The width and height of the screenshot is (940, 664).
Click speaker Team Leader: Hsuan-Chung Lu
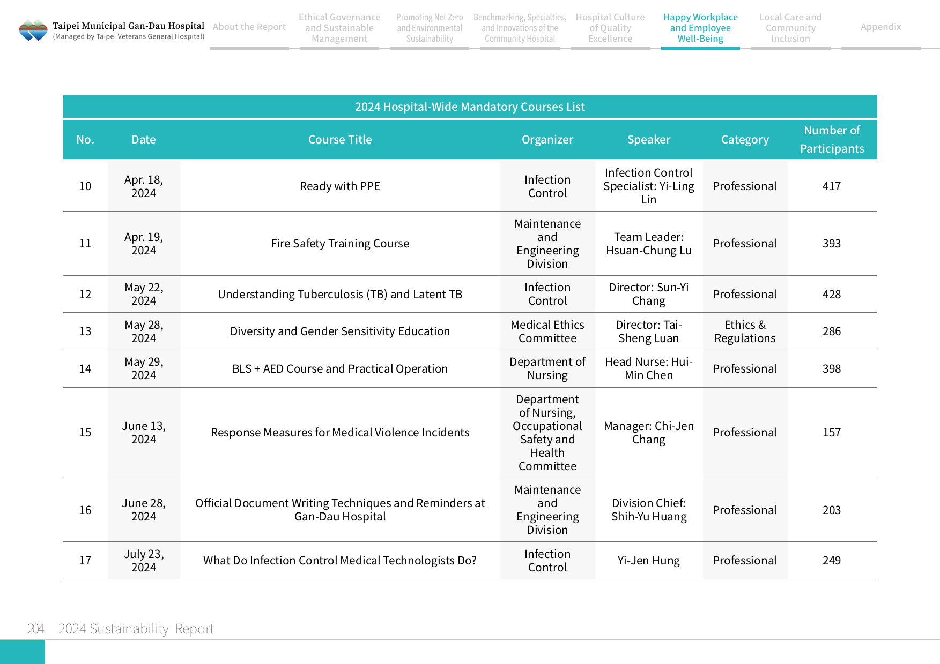649,243
